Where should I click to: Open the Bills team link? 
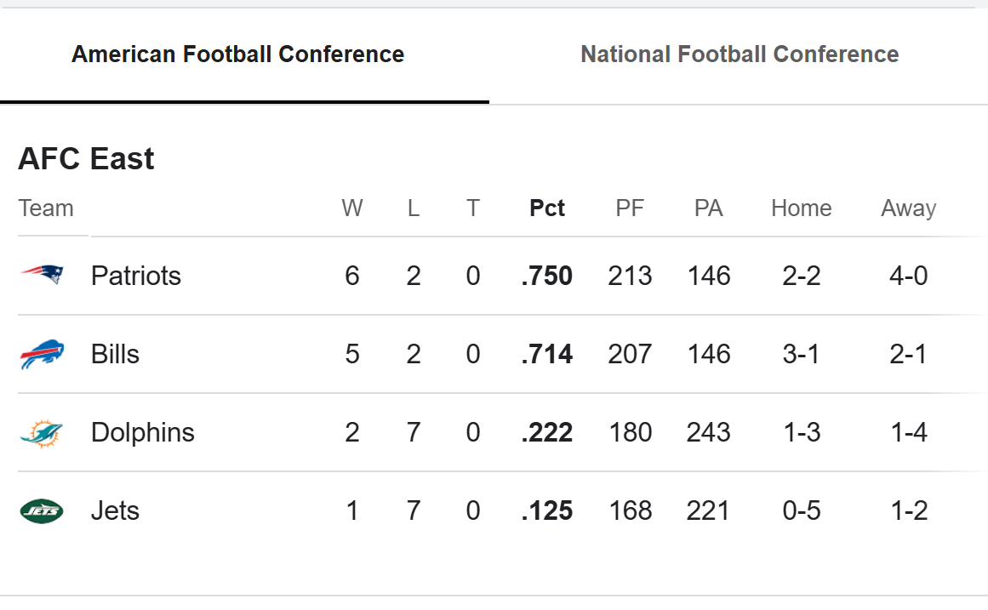[x=115, y=354]
